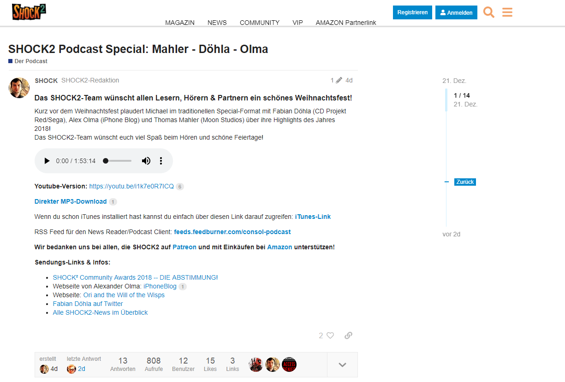Open SHOCK² Community Awards 2018 link
The height and width of the screenshot is (382, 565).
point(135,278)
